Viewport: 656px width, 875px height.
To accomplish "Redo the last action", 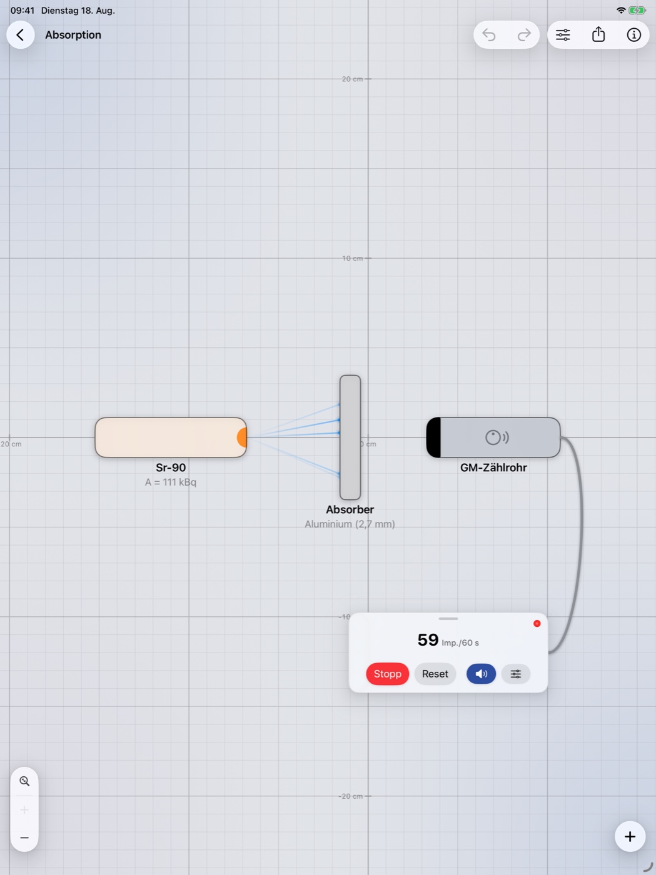I will point(524,35).
